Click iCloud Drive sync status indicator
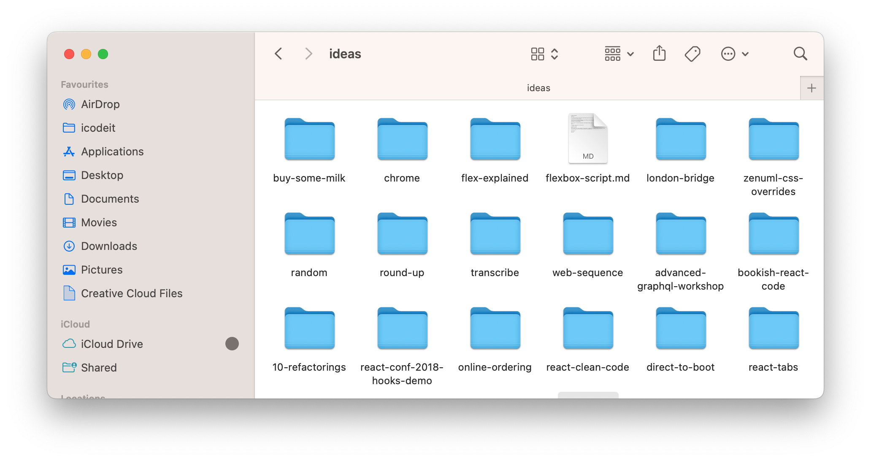This screenshot has height=461, width=871. click(x=232, y=344)
